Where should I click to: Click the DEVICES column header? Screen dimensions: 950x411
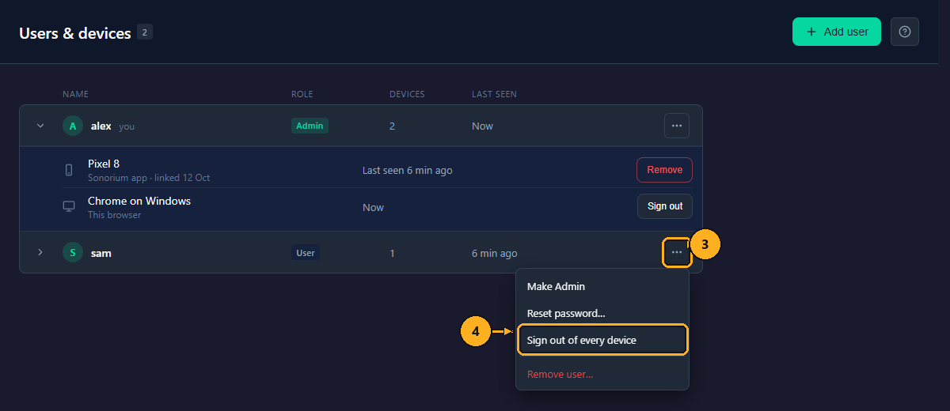pyautogui.click(x=407, y=94)
